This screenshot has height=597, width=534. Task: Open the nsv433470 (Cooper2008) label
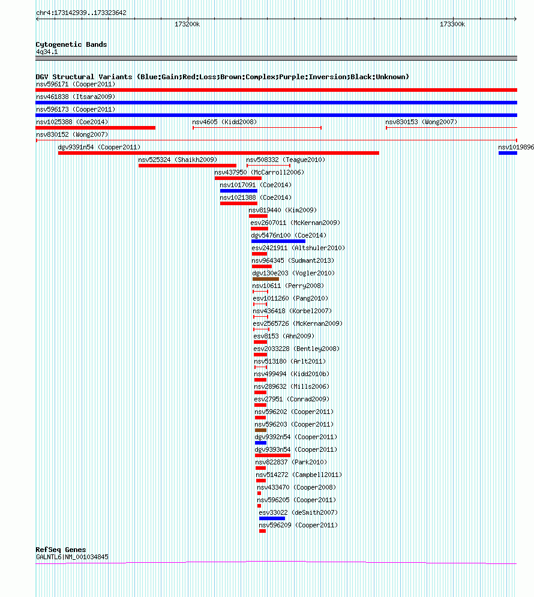pos(296,487)
